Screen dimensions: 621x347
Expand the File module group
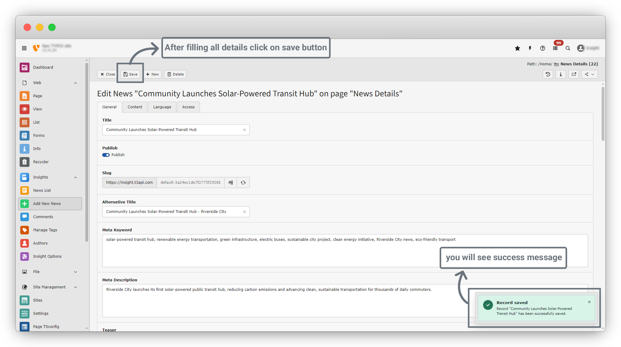pyautogui.click(x=76, y=272)
